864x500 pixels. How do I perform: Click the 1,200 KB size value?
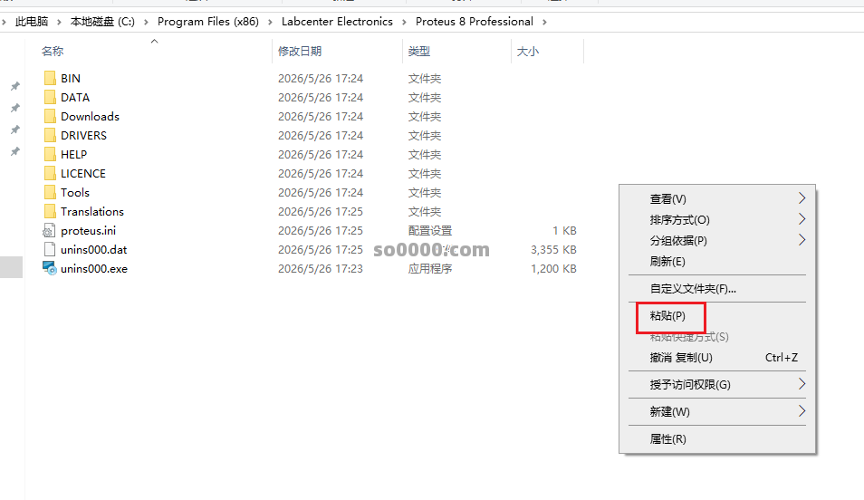pyautogui.click(x=553, y=268)
